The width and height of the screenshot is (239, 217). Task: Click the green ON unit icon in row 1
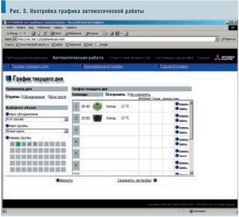point(97,106)
